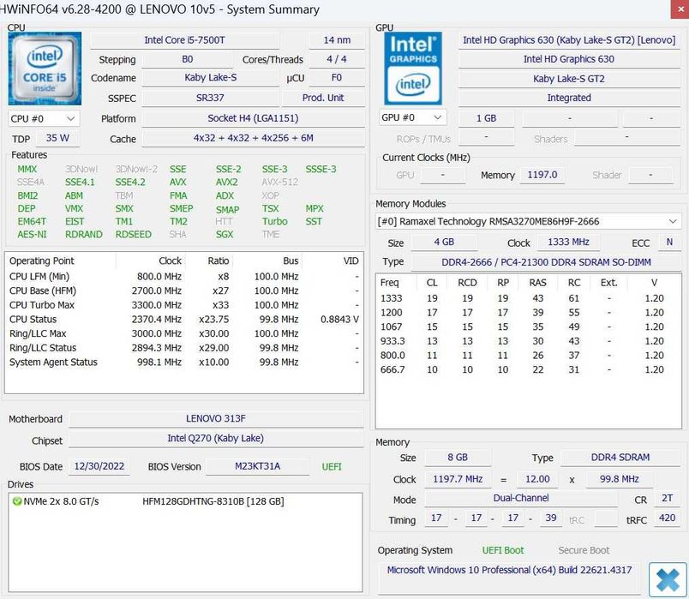The height and width of the screenshot is (599, 689).
Task: Click the module clock 1333 MHz field
Action: (x=568, y=243)
